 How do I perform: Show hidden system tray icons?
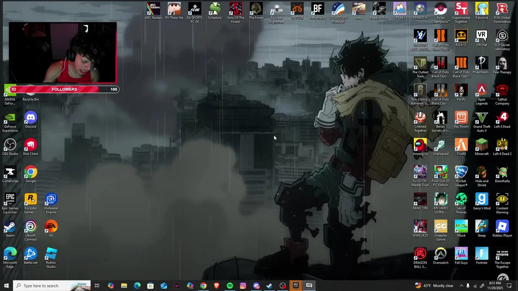click(461, 286)
